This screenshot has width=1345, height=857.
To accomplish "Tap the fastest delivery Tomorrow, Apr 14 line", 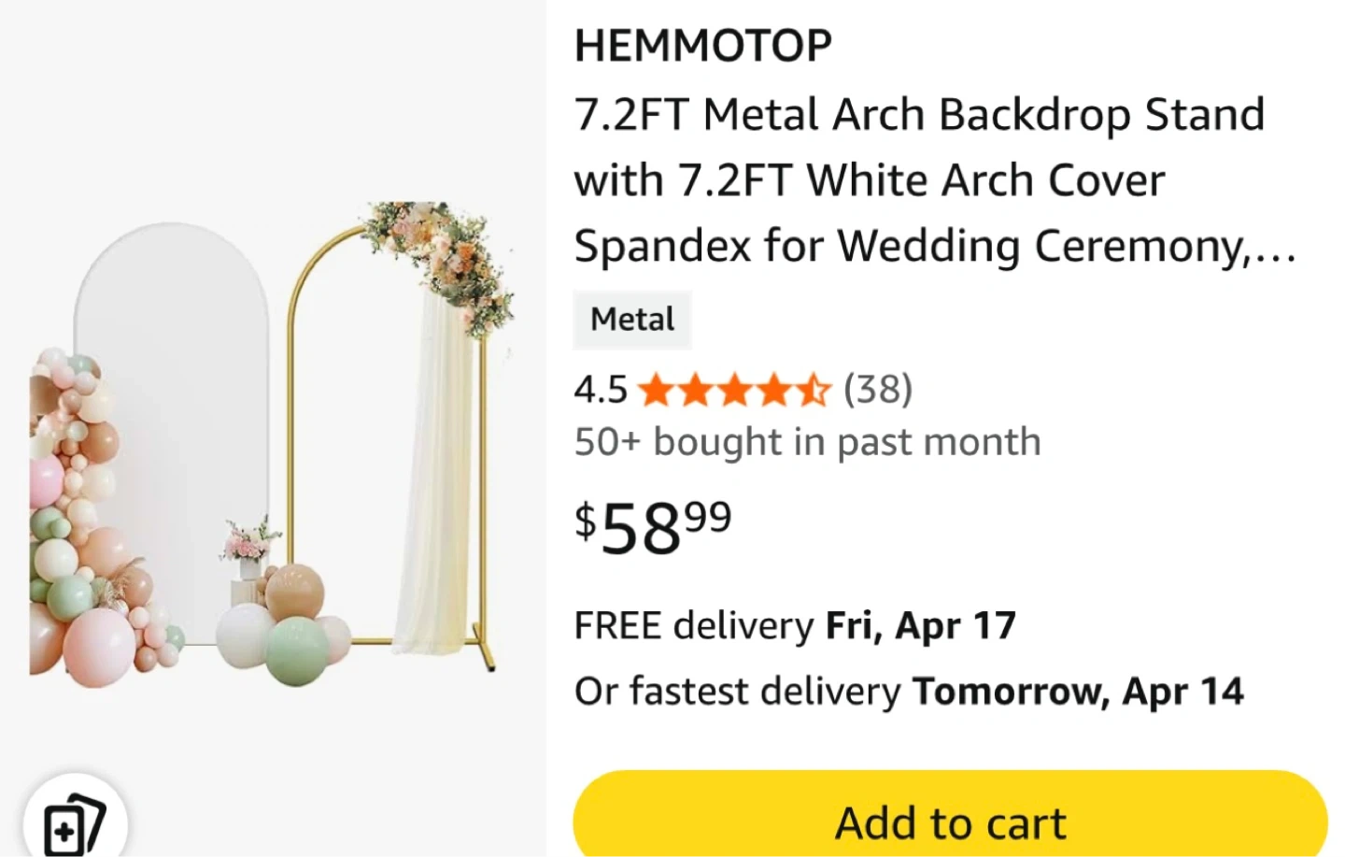I will point(909,692).
